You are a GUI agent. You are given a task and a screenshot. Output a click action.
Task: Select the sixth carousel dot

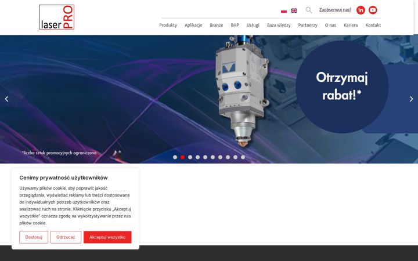[212, 157]
